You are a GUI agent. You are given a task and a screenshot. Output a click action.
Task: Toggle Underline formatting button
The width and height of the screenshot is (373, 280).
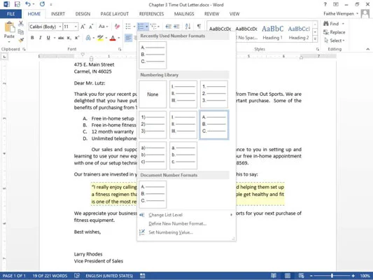48,38
